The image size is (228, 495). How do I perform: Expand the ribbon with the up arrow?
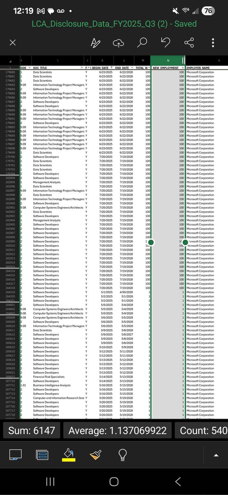click(216, 455)
